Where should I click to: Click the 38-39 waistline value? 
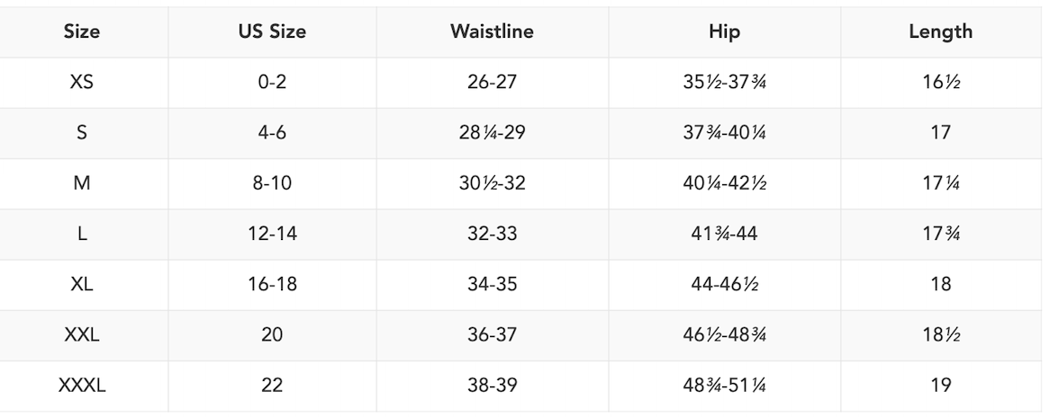click(x=492, y=386)
